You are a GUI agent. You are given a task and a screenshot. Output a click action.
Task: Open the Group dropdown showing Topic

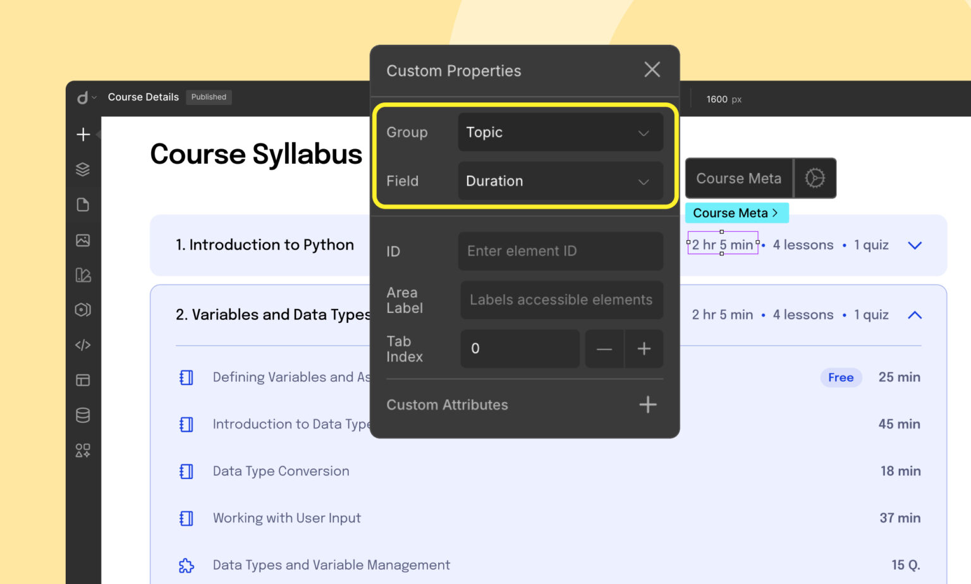560,132
